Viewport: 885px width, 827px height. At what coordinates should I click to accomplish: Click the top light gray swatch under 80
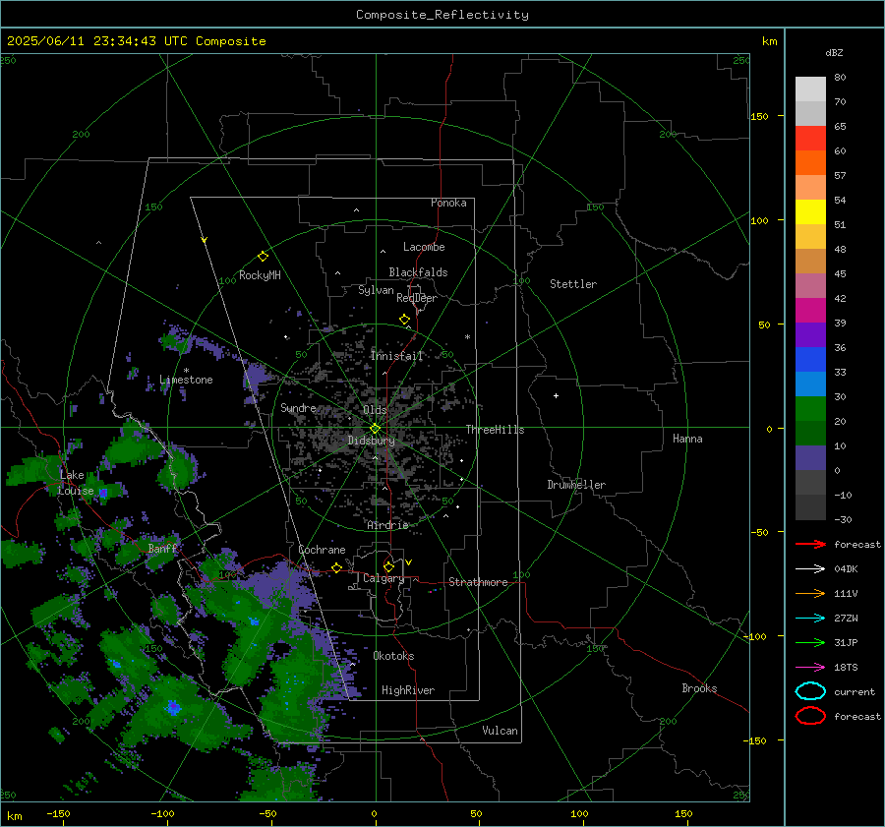coord(810,89)
